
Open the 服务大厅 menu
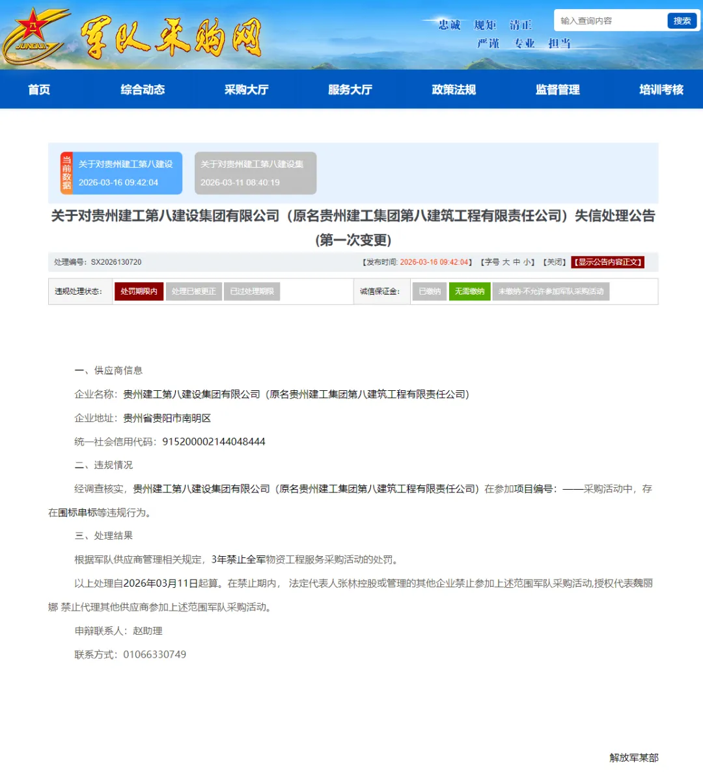click(350, 90)
